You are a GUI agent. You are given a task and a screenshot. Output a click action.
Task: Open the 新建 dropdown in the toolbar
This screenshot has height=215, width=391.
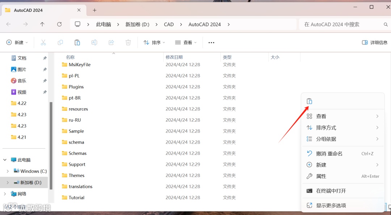pos(17,42)
